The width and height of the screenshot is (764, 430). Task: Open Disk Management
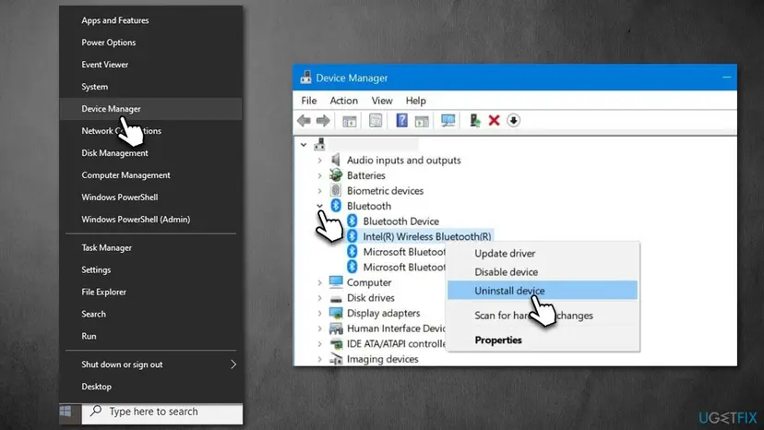tap(151, 153)
